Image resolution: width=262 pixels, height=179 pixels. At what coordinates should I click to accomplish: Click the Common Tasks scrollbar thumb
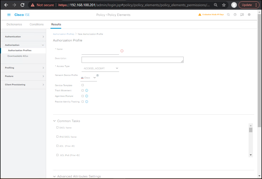coord(251,130)
